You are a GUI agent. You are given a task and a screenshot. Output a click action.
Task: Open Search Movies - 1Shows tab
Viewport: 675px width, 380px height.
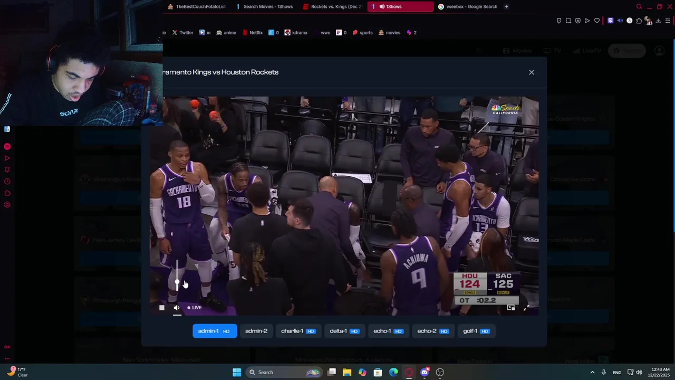click(x=264, y=7)
